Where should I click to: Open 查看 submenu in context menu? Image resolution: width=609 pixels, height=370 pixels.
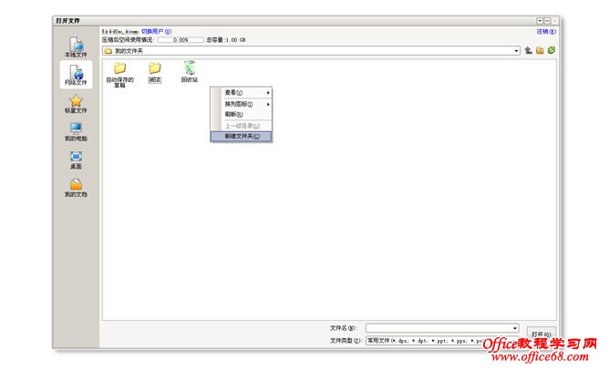pyautogui.click(x=241, y=92)
